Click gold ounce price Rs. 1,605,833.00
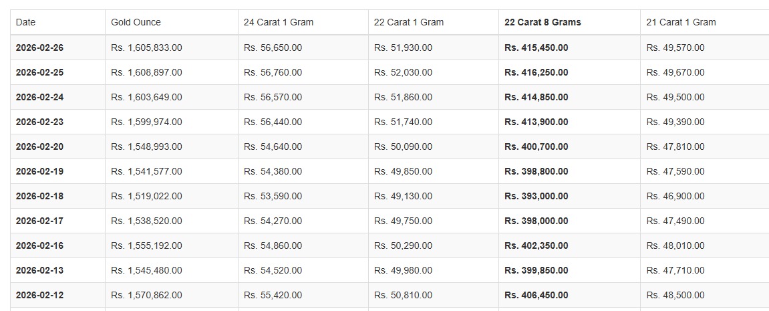This screenshot has width=769, height=311. pos(146,47)
